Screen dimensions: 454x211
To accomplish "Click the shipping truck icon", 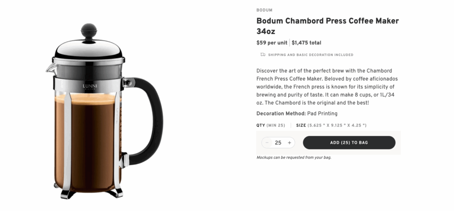I will [263, 55].
